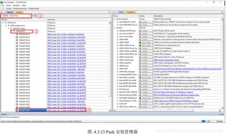Viewport: 226px width, 136px height.
Task: Click the STM32F103RB chip icon
Action: point(17,55)
